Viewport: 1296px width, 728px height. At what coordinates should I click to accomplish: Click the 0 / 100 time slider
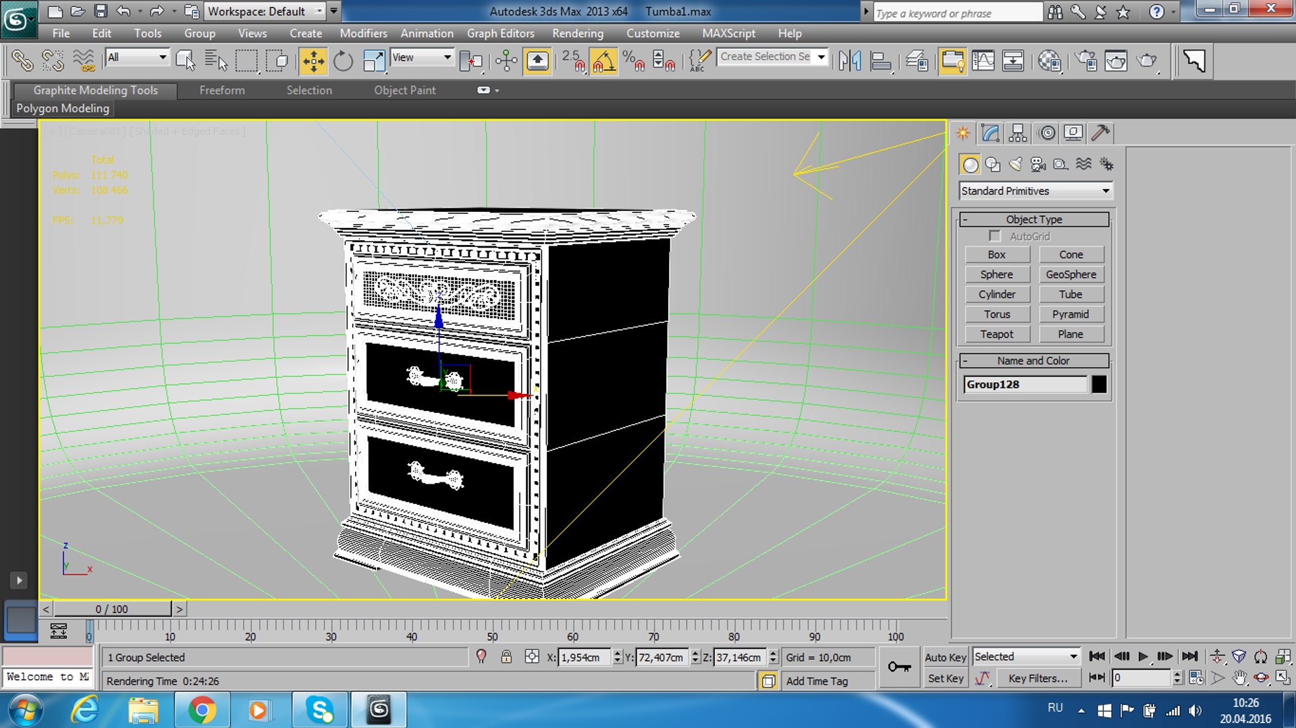click(x=112, y=609)
